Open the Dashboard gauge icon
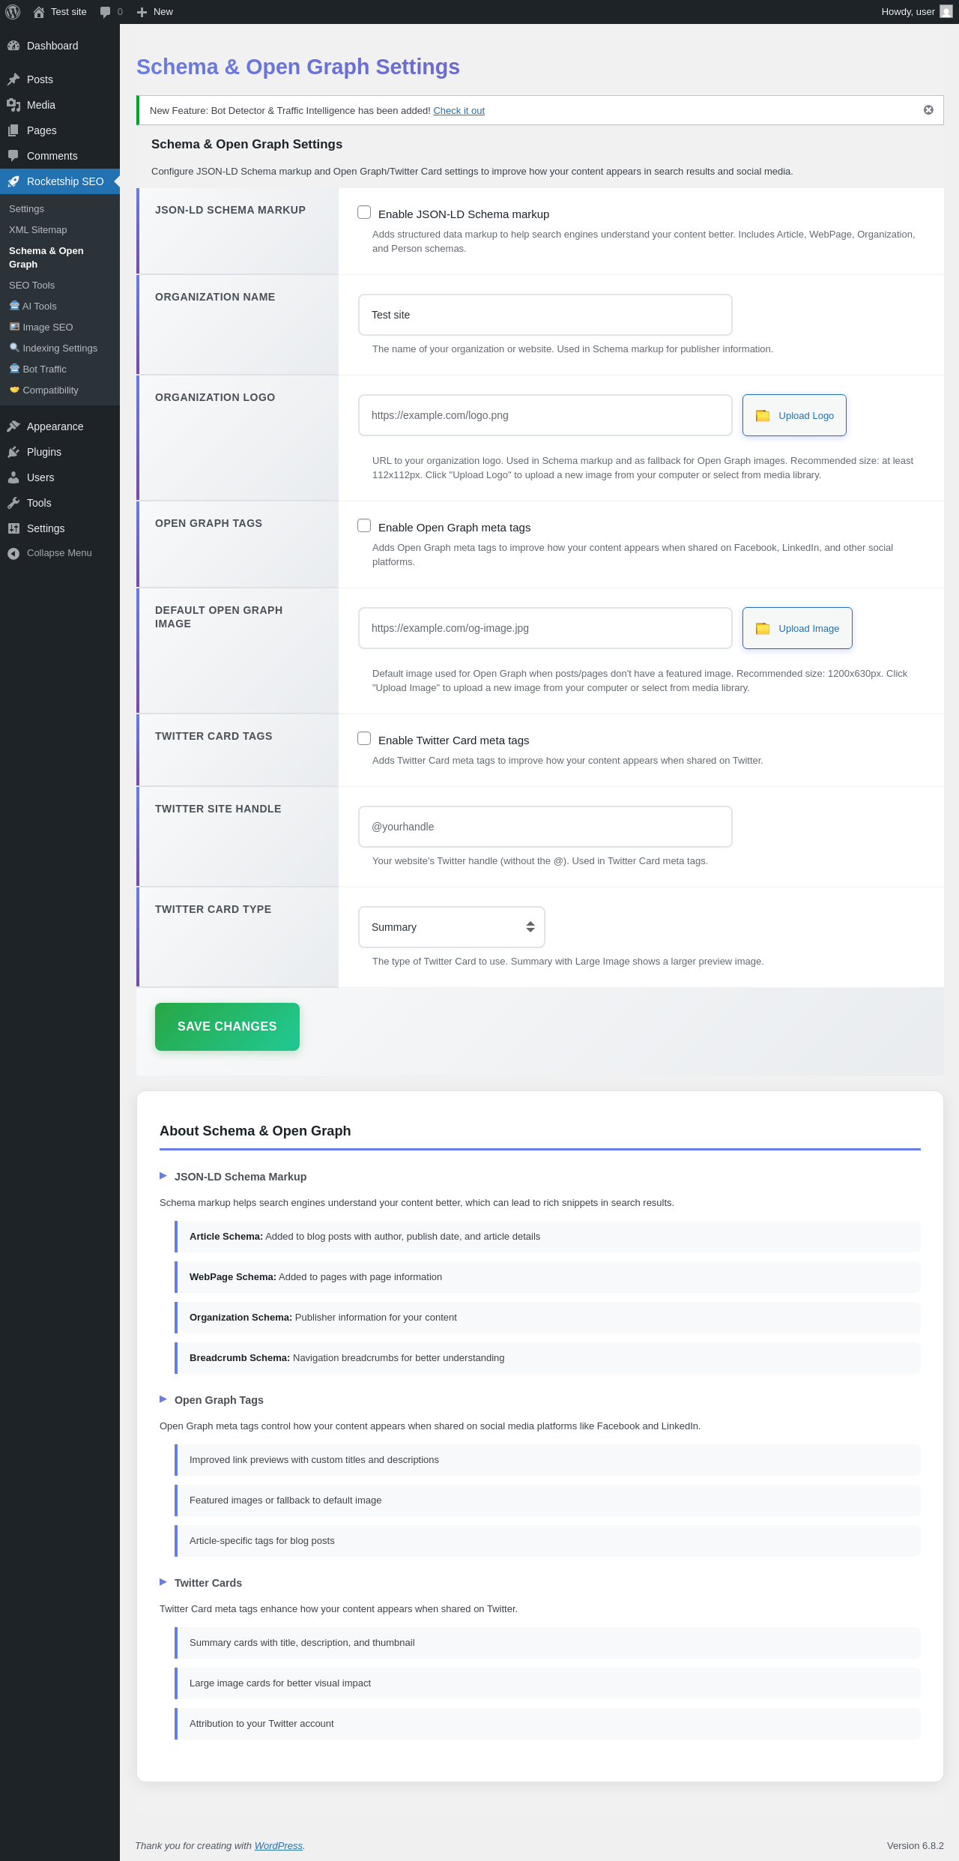959x1861 pixels. click(13, 46)
